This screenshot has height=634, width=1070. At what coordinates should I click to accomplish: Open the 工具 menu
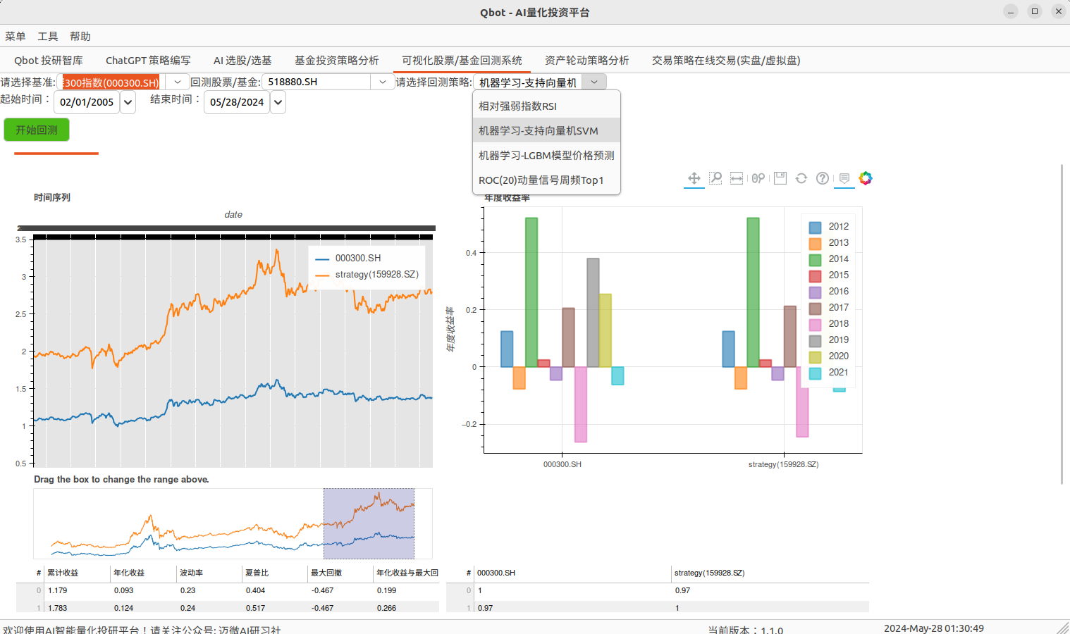(48, 36)
